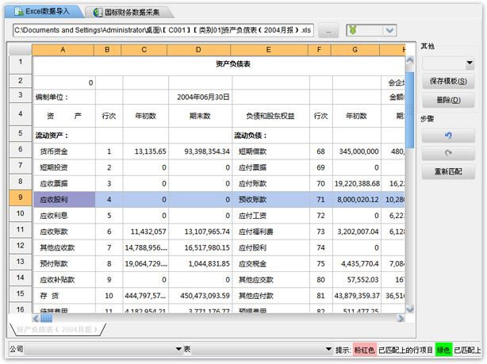Click the 粉红色 color legend swatch
This screenshot has height=364, width=487.
click(365, 350)
